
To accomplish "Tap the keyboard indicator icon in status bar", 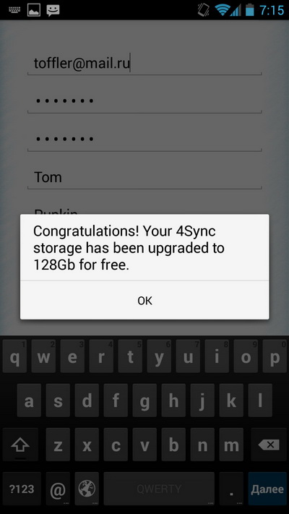I will 14,10.
